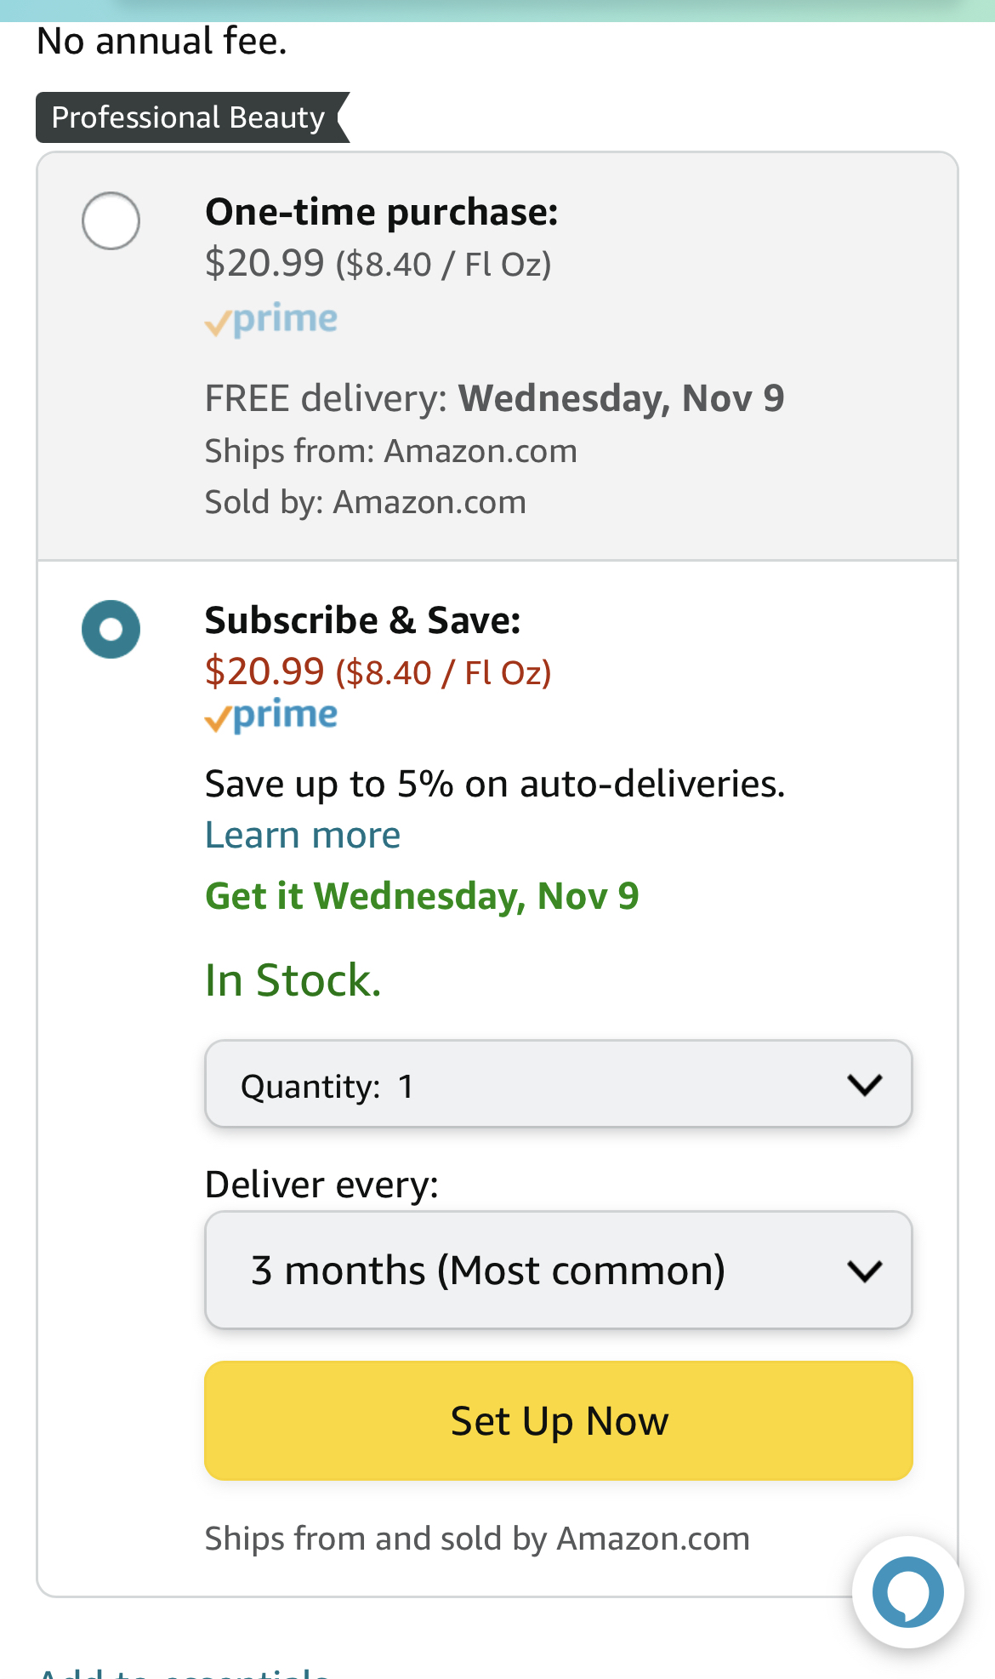Click the chevron beside 3 months (Most common)
Image resolution: width=995 pixels, height=1679 pixels.
[866, 1270]
